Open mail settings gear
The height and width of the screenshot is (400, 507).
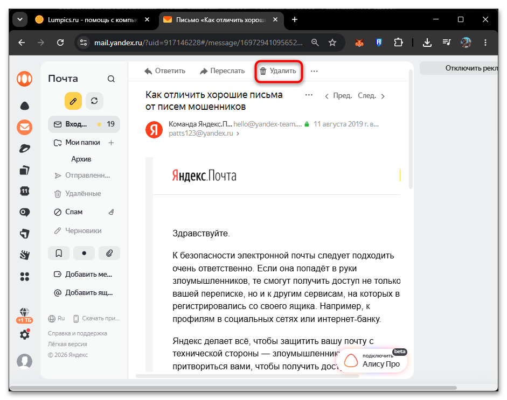coord(25,334)
